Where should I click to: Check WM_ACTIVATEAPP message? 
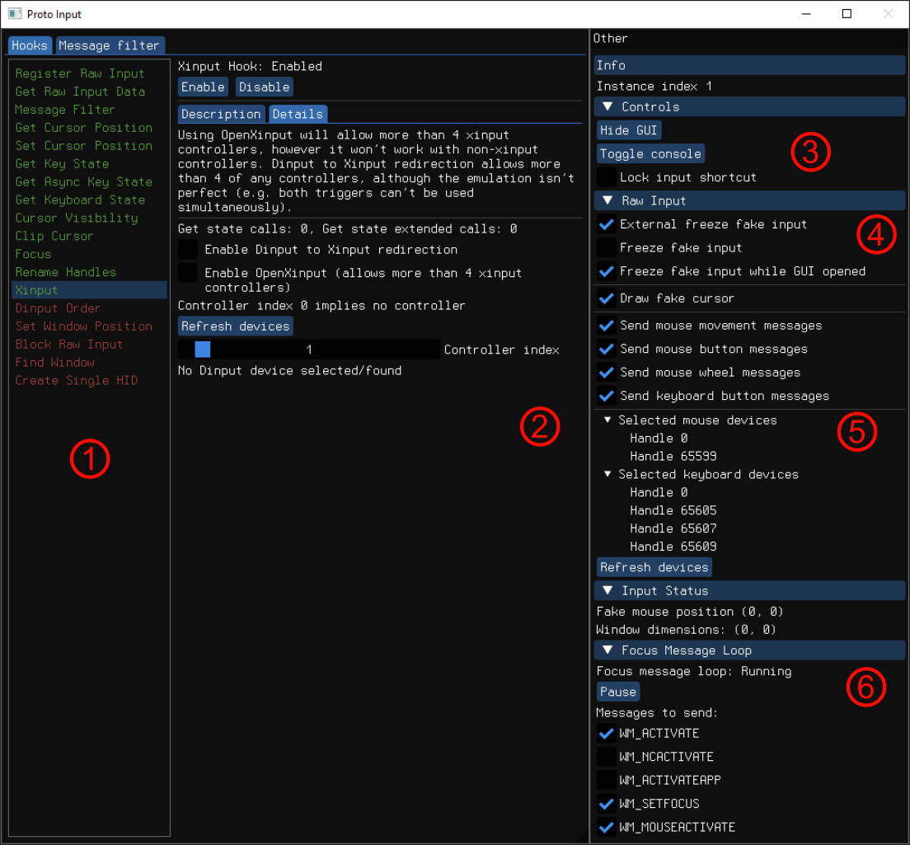[607, 781]
